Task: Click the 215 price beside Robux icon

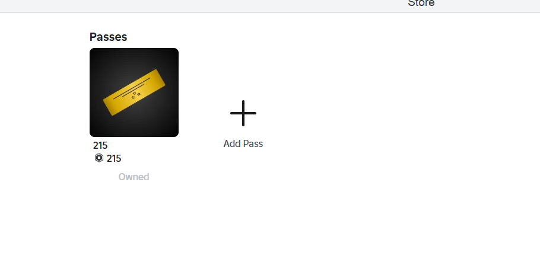Action: [x=114, y=159]
